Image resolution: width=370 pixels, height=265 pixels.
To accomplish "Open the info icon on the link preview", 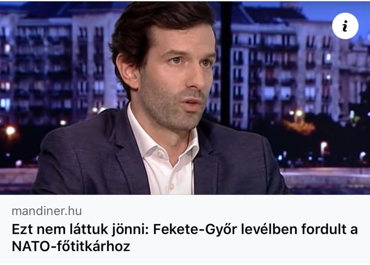I will (x=345, y=26).
